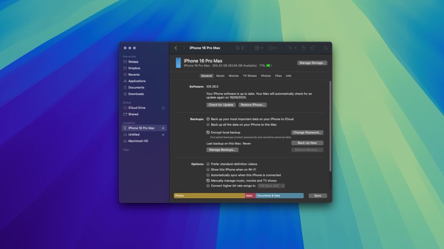The height and width of the screenshot is (249, 444).
Task: Click the Setapp label in sidebar
Action: 134,61
